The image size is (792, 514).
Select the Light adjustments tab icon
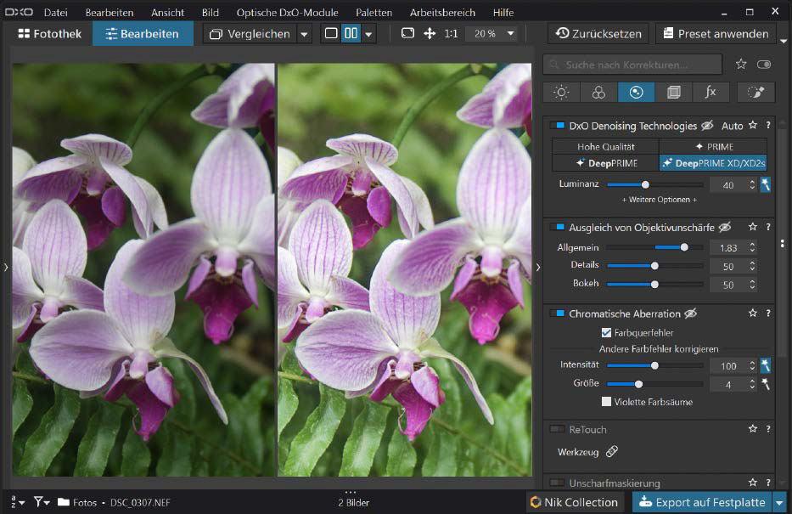(561, 92)
